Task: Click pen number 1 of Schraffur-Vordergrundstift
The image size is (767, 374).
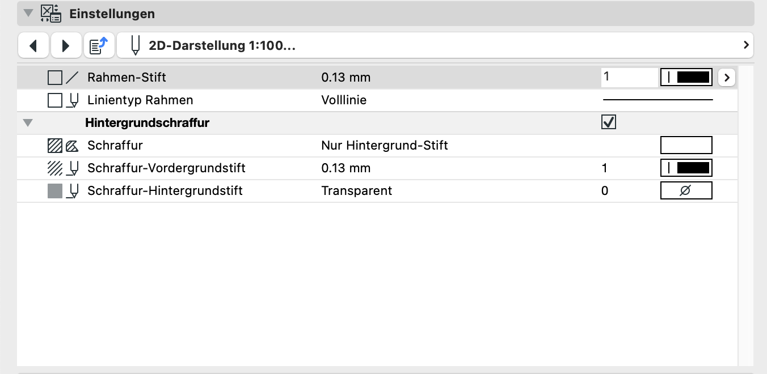Action: pyautogui.click(x=605, y=168)
